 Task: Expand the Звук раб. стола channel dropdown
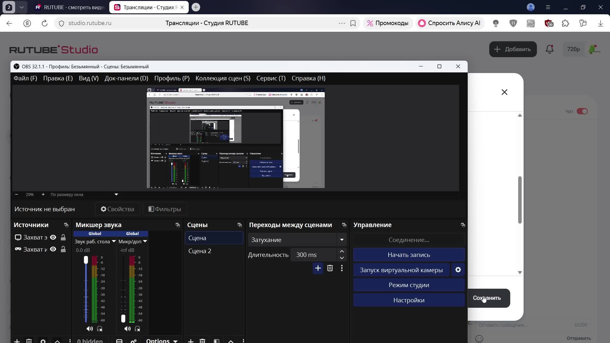tap(114, 241)
